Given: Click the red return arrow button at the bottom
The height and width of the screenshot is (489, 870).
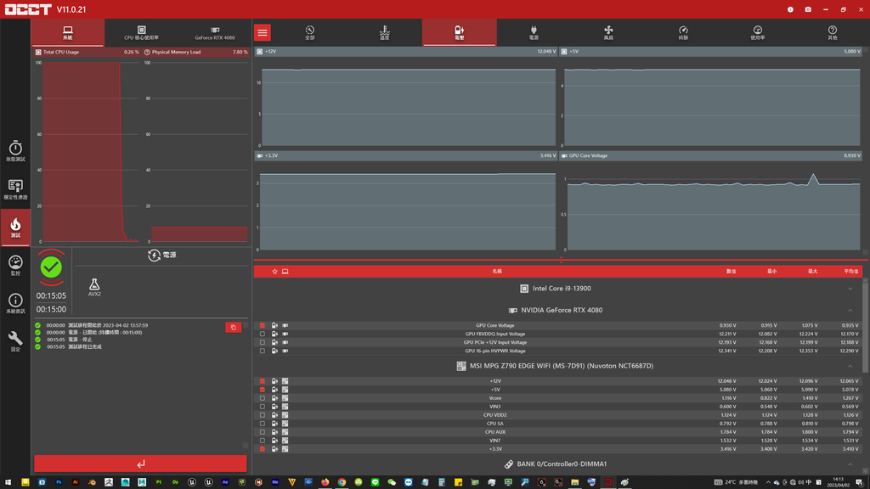Looking at the screenshot, I should (x=140, y=464).
